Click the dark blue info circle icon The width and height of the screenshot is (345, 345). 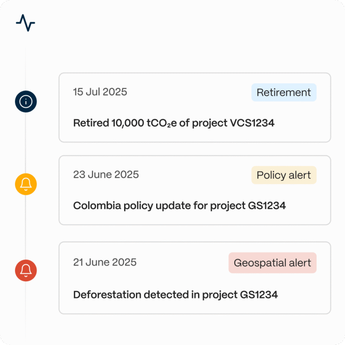coord(26,101)
